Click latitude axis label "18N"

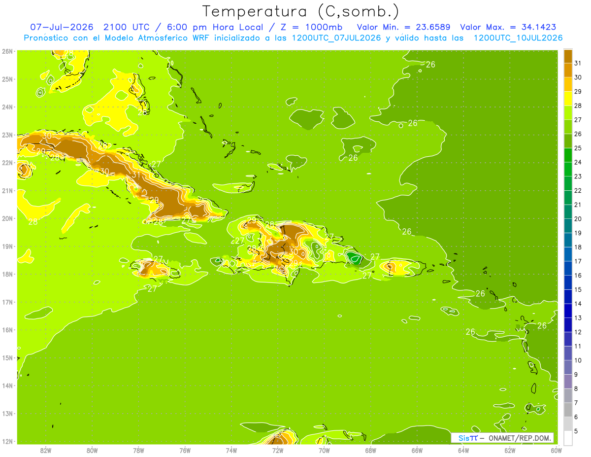click(7, 274)
